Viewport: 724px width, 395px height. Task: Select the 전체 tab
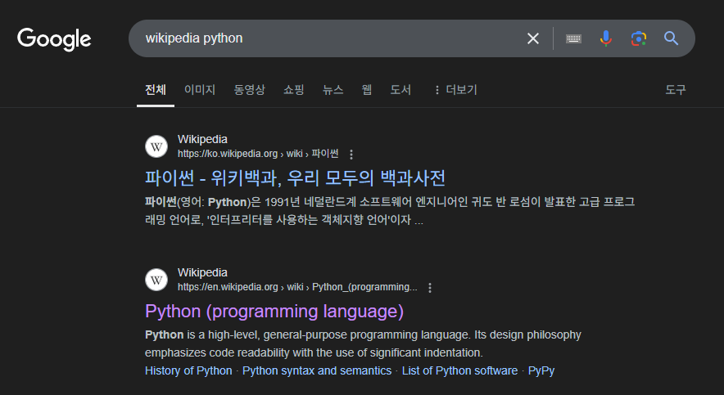(156, 89)
